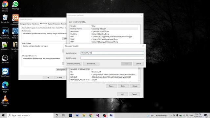
Task: Open Google Chrome from the desktop
Action: pos(5,6)
